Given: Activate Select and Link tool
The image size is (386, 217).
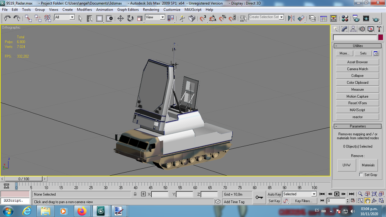Looking at the screenshot, I should pos(28,18).
